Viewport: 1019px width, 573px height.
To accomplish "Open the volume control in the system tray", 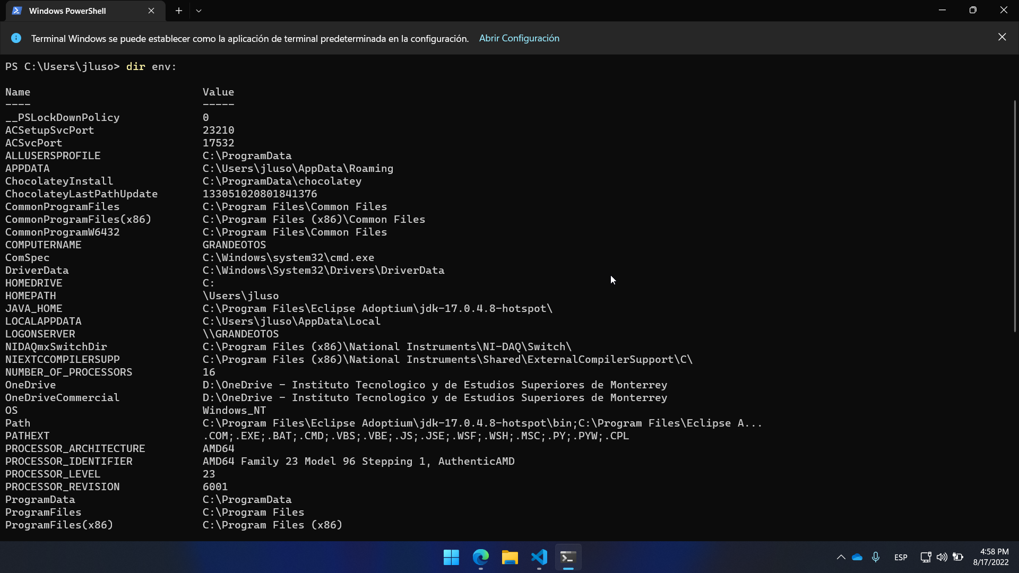I will 942,557.
